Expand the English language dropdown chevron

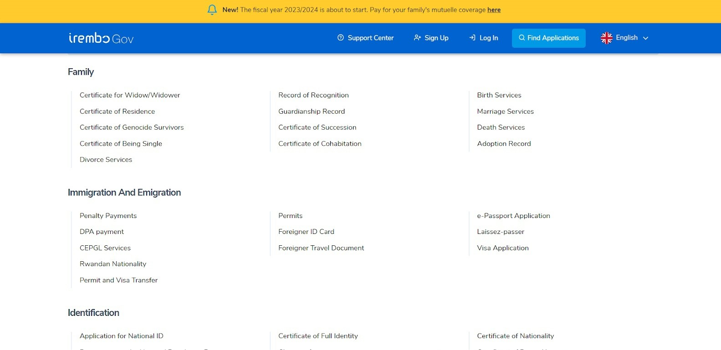[645, 38]
